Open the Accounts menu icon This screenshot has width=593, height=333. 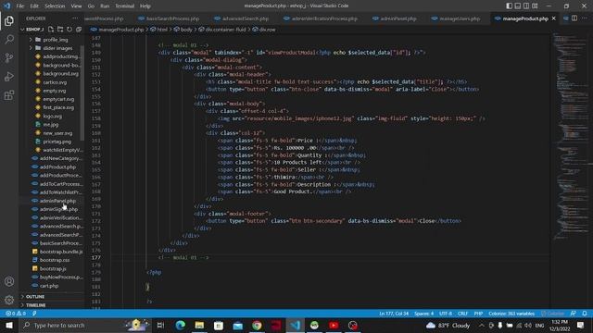(9, 281)
